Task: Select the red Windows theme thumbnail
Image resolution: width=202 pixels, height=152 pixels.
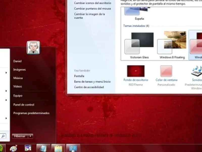Action: pos(196,45)
